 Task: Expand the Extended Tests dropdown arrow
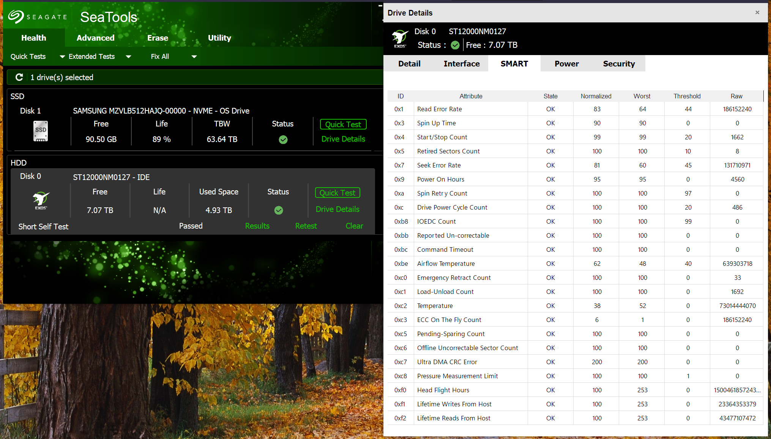[x=128, y=57]
